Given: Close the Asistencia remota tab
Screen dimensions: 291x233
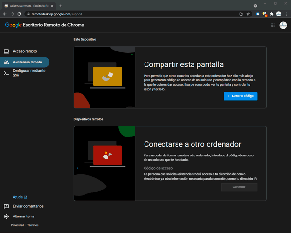Looking at the screenshot, I should [52, 6].
